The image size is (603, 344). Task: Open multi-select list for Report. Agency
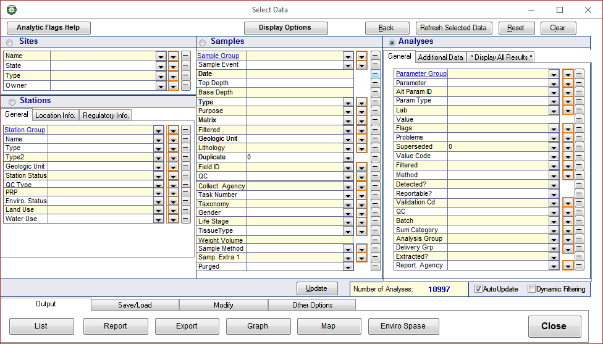coord(568,266)
